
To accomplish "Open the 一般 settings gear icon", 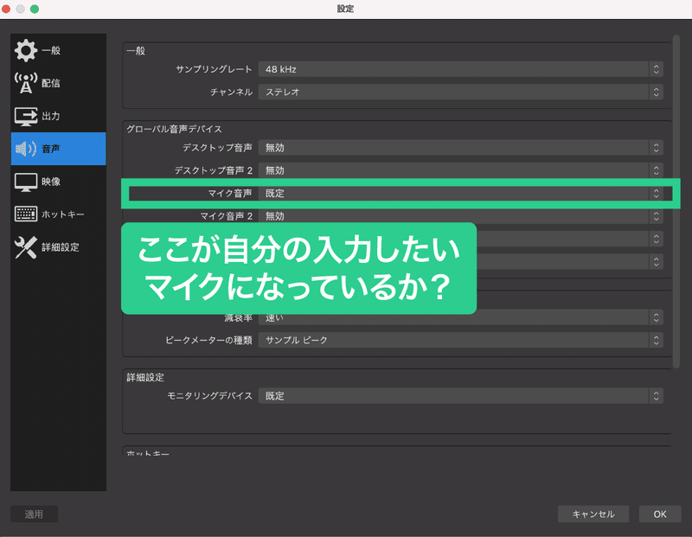I will 26,50.
